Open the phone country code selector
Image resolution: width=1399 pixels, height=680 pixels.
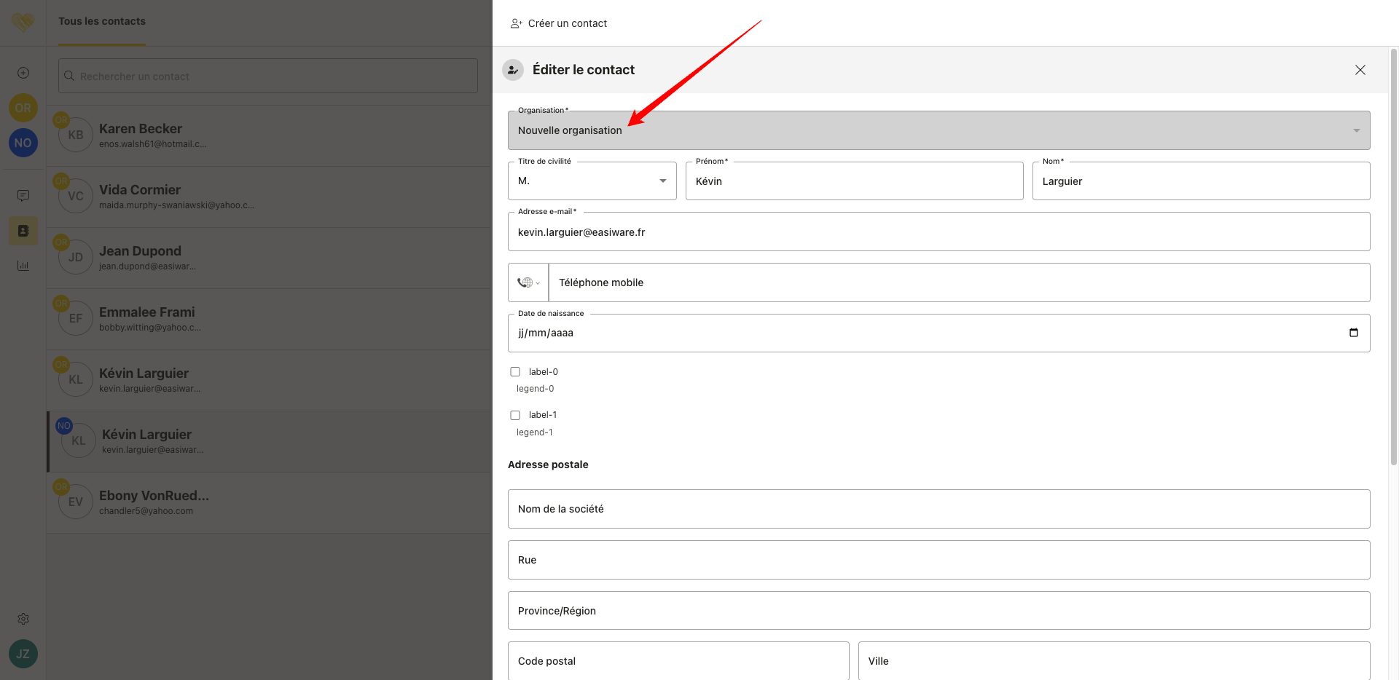(528, 282)
